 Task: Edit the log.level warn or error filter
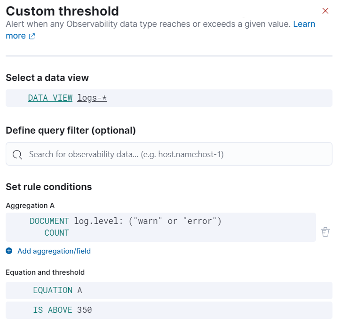coord(148,221)
